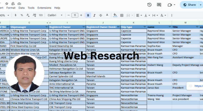
Task: Click the Share button
Action: click(189, 5)
